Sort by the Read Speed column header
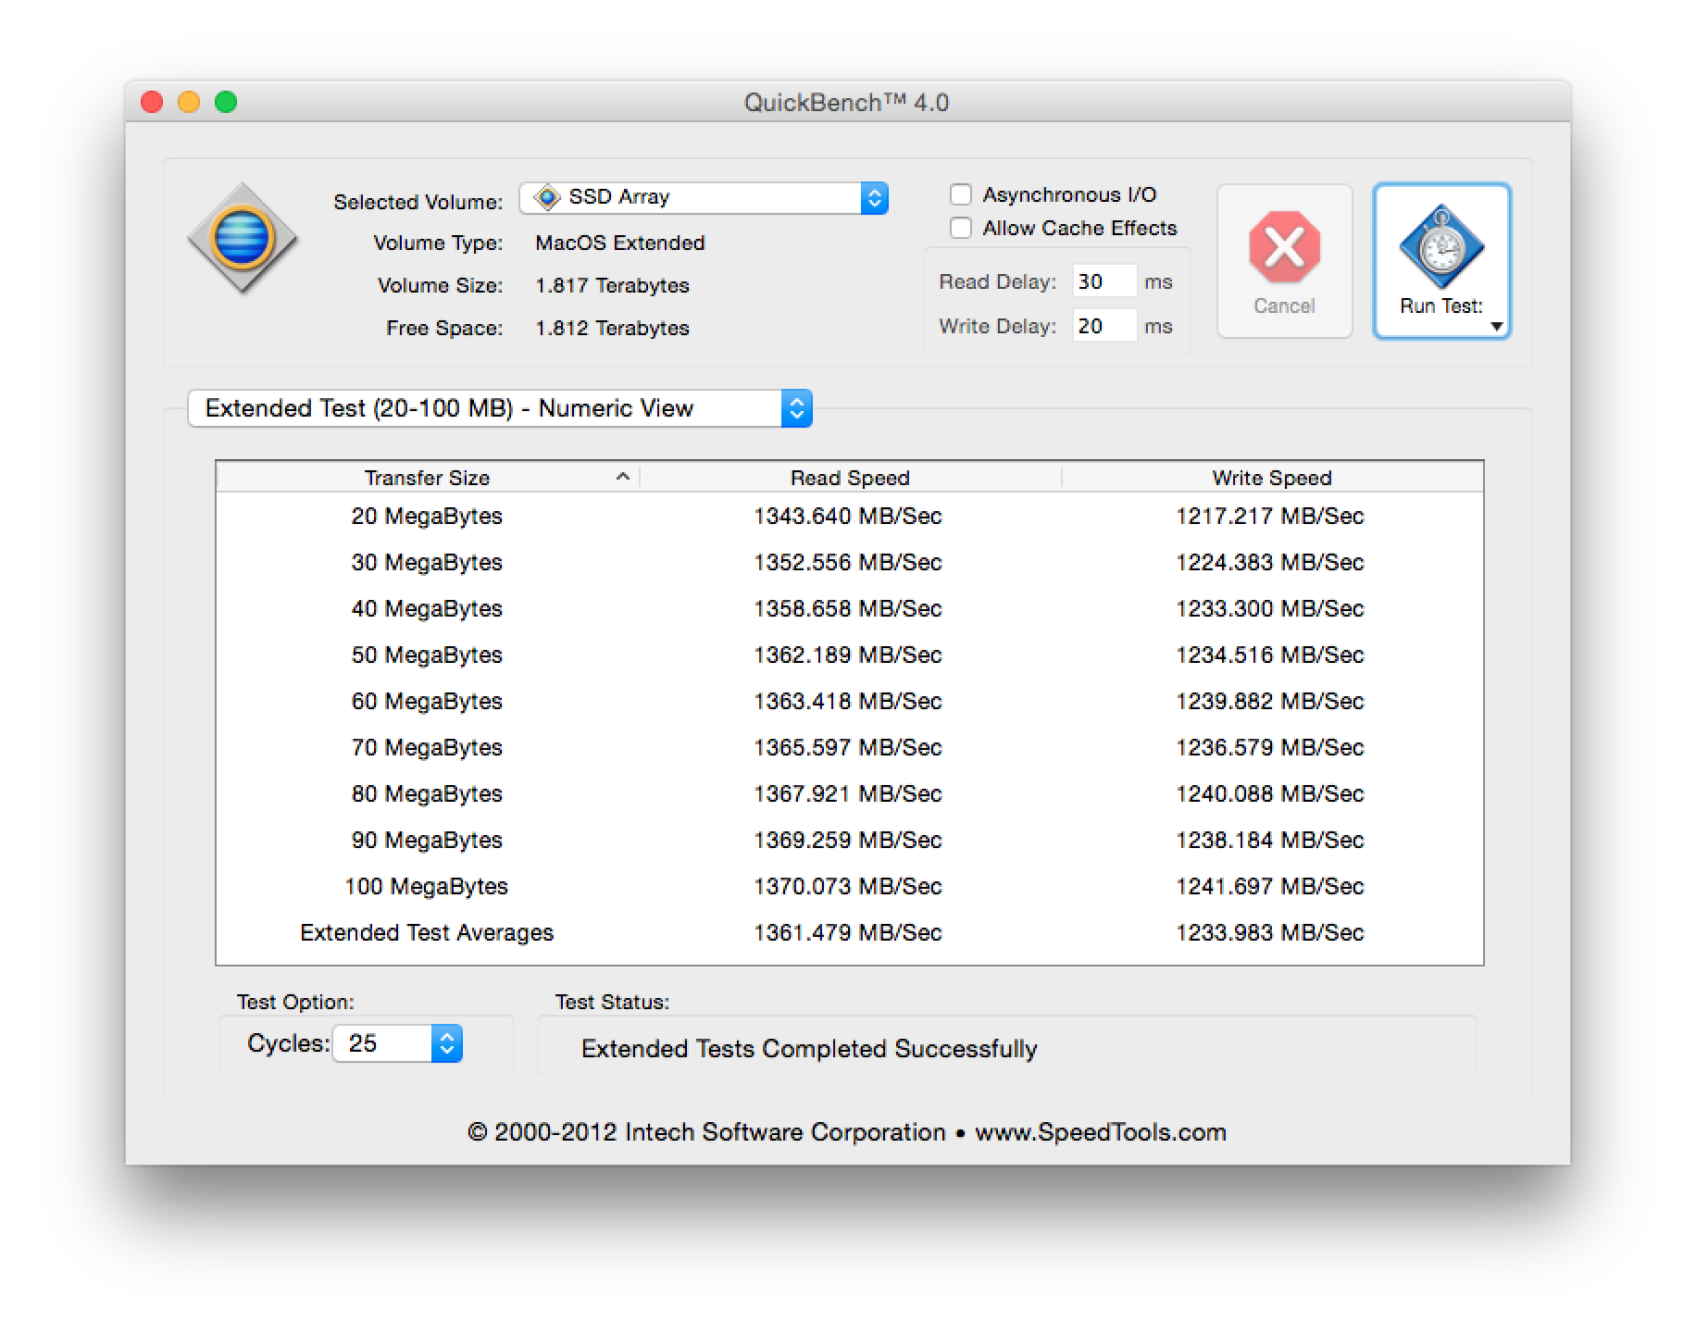 point(850,478)
